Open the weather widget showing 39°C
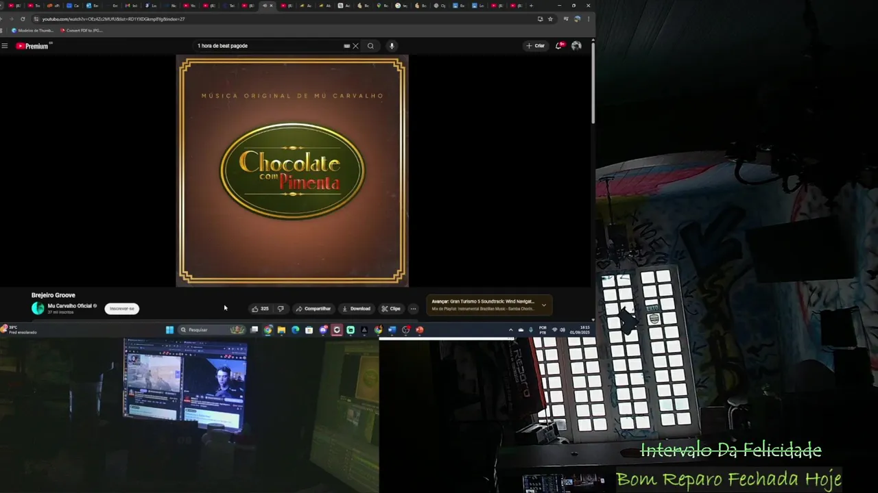This screenshot has height=493, width=878. point(19,330)
